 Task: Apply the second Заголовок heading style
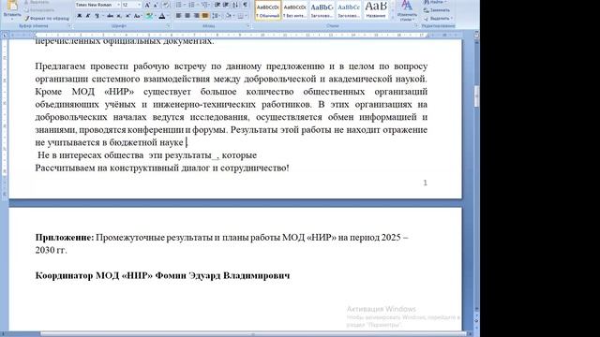point(349,10)
